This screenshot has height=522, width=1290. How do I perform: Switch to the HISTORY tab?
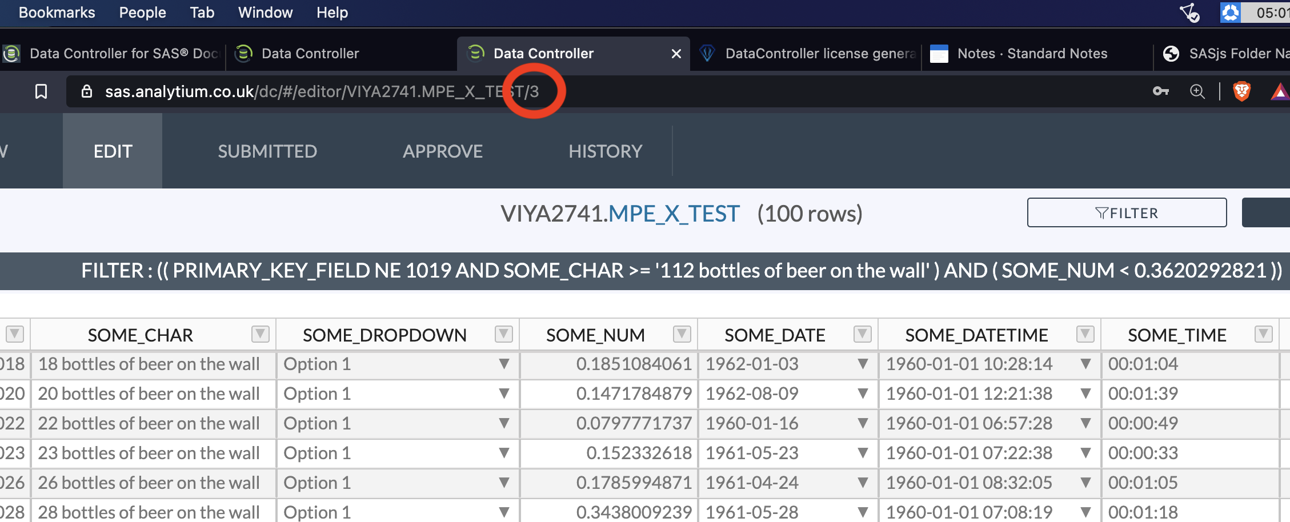pyautogui.click(x=605, y=151)
